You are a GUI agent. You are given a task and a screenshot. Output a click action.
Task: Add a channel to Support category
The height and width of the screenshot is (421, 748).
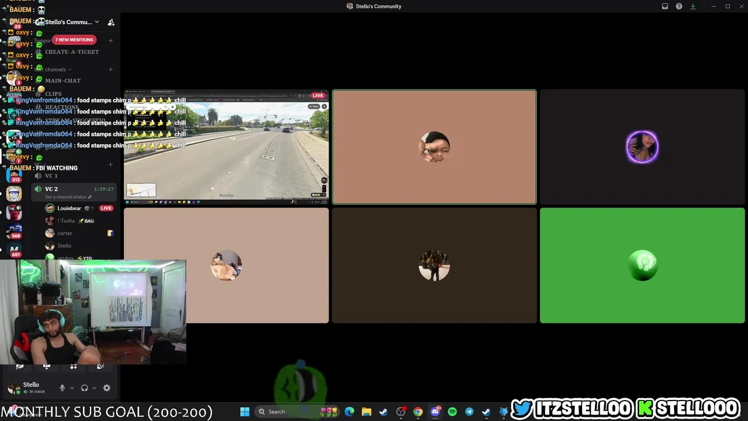pyautogui.click(x=110, y=40)
